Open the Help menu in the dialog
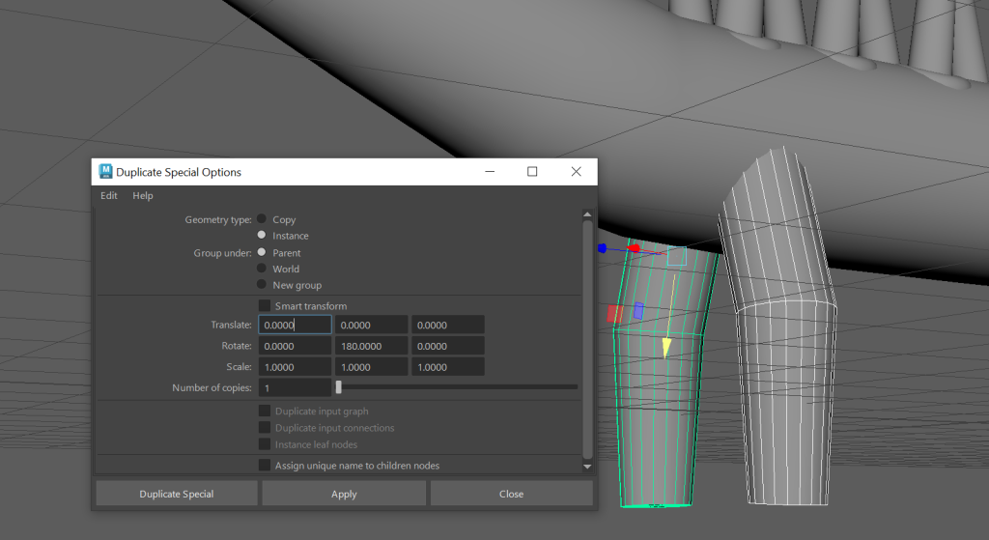Image resolution: width=989 pixels, height=540 pixels. pyautogui.click(x=143, y=196)
